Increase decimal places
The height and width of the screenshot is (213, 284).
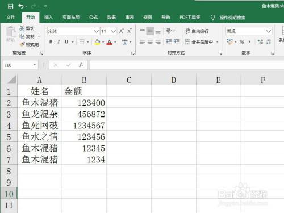click(261, 42)
